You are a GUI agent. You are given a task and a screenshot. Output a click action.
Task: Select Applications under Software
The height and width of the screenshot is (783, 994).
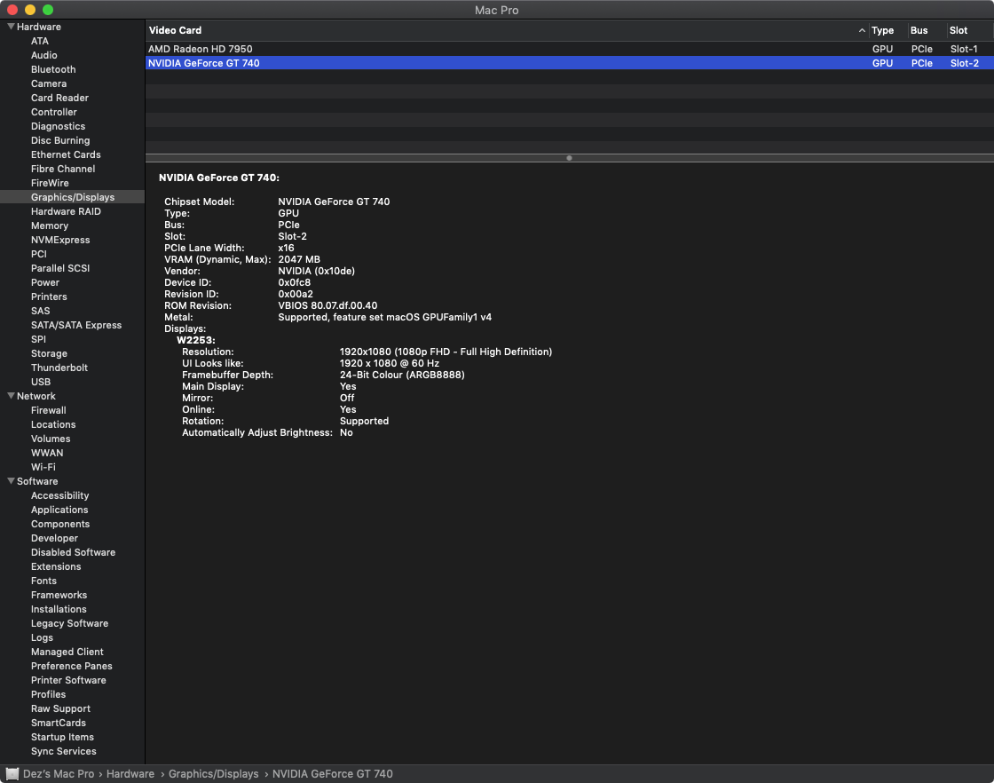click(59, 510)
